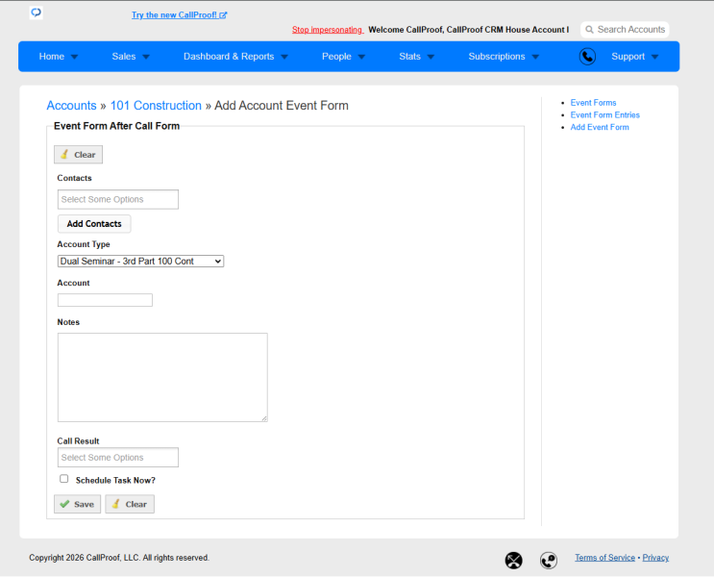Click into the Account text field
Image resolution: width=714 pixels, height=577 pixels.
coord(105,300)
